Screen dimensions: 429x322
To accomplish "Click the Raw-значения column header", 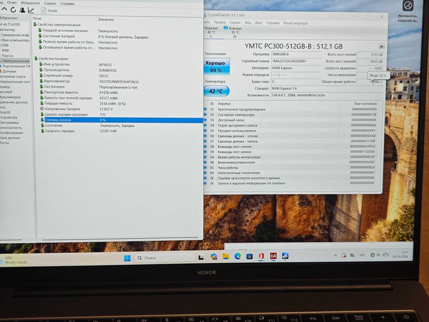I will 365,104.
